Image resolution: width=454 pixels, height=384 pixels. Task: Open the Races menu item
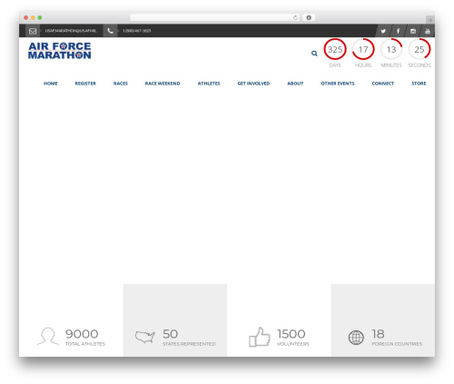[x=121, y=84]
